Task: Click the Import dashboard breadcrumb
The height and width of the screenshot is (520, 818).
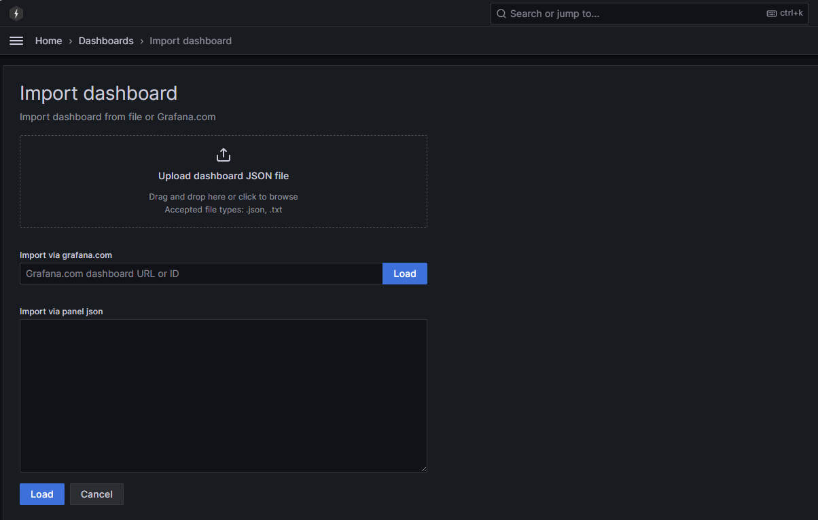Action: [x=190, y=41]
